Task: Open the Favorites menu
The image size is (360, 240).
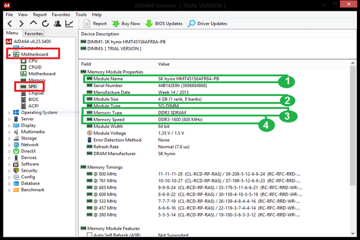Action: [x=61, y=14]
